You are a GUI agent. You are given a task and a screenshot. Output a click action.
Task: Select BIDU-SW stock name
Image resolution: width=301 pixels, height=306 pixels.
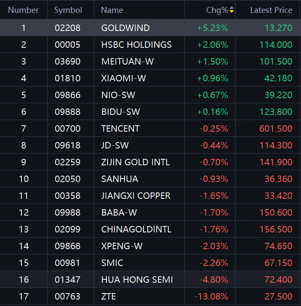point(121,112)
